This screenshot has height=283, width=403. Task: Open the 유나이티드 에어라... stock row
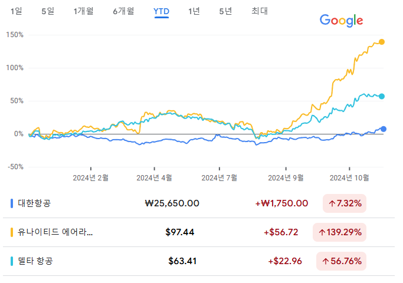pyautogui.click(x=199, y=232)
